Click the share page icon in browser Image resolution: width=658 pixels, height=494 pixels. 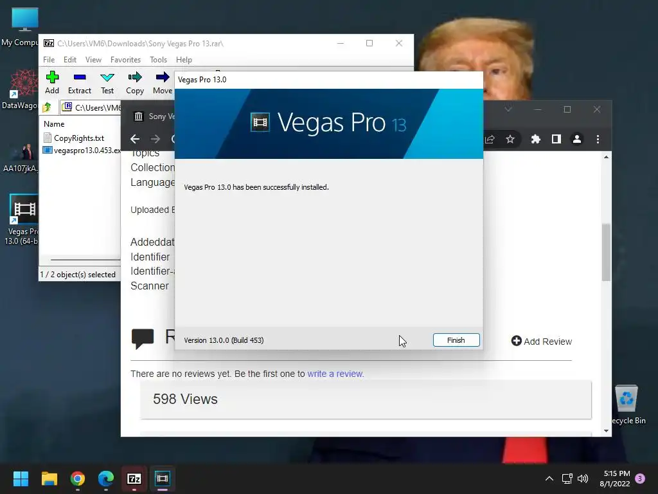(490, 139)
